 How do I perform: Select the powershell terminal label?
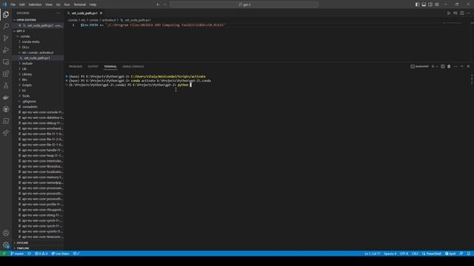click(x=420, y=66)
